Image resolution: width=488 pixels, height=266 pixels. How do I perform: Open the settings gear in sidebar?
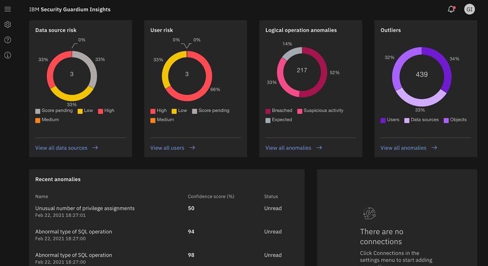[x=7, y=25]
